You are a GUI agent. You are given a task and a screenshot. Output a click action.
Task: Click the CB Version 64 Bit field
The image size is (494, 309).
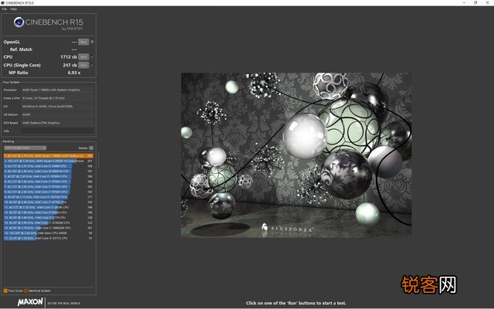pyautogui.click(x=57, y=114)
